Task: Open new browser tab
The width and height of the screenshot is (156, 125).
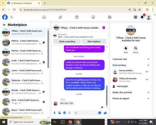Action: pos(45,3)
